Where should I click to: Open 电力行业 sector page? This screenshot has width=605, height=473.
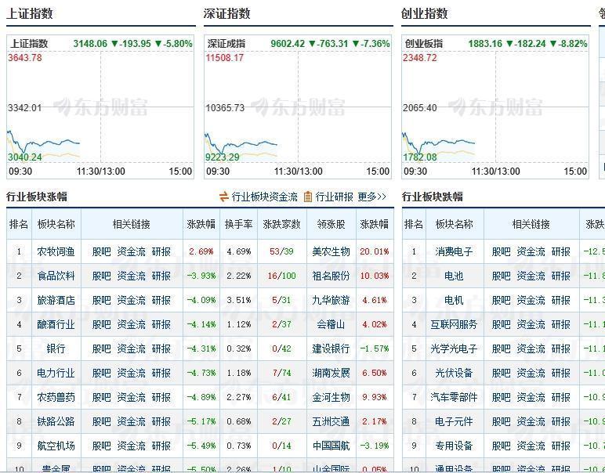pyautogui.click(x=56, y=374)
